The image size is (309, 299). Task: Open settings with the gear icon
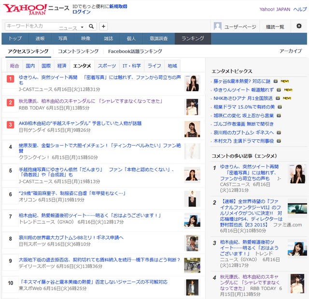coord(299,26)
